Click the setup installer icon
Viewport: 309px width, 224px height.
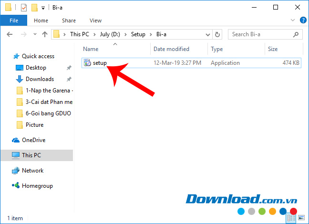click(x=87, y=62)
